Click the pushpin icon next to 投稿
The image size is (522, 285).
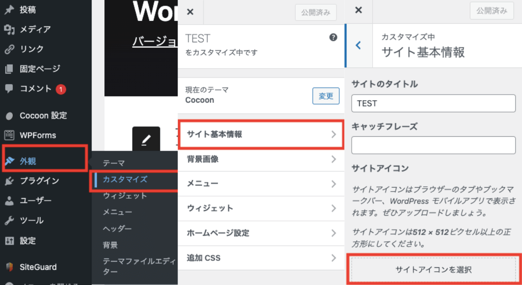click(9, 9)
